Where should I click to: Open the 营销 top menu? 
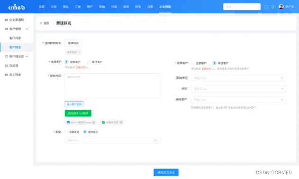click(x=102, y=7)
